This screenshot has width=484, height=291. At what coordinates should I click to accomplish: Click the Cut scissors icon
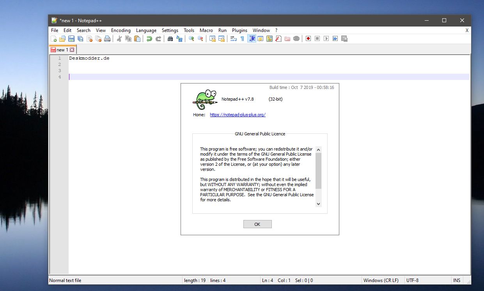pyautogui.click(x=119, y=39)
